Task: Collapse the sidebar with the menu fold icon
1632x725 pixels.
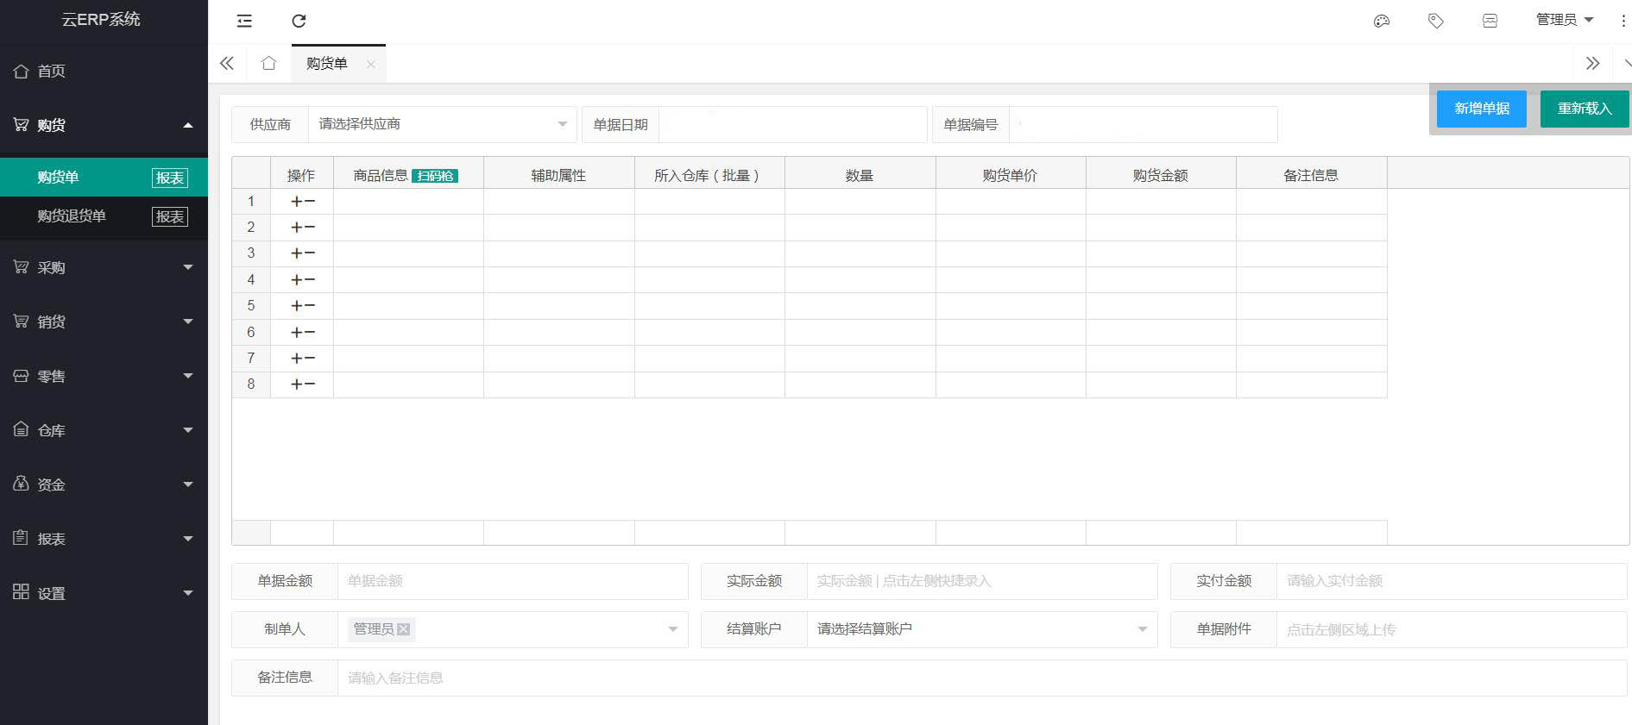Action: point(244,21)
